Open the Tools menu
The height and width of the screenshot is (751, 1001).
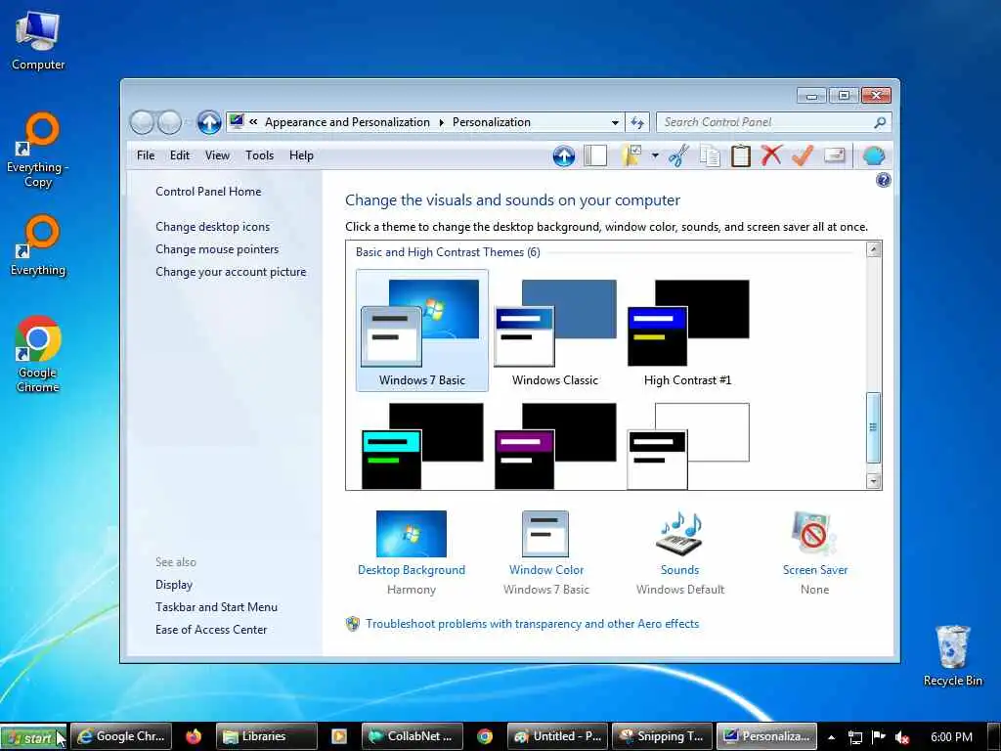pos(259,155)
